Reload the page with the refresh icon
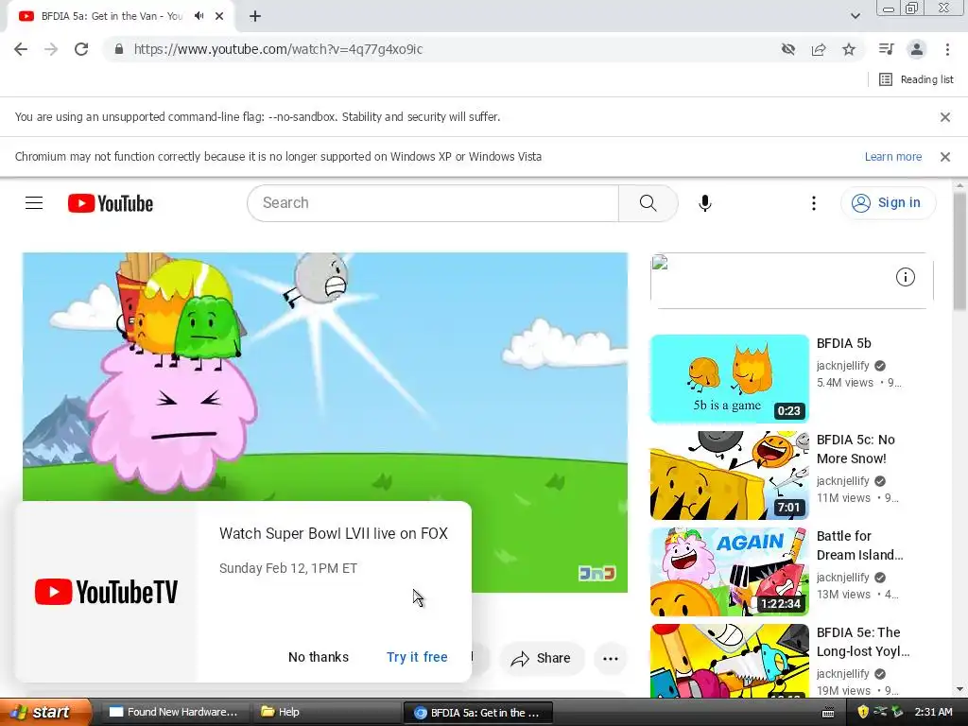This screenshot has height=726, width=968. coord(81,49)
